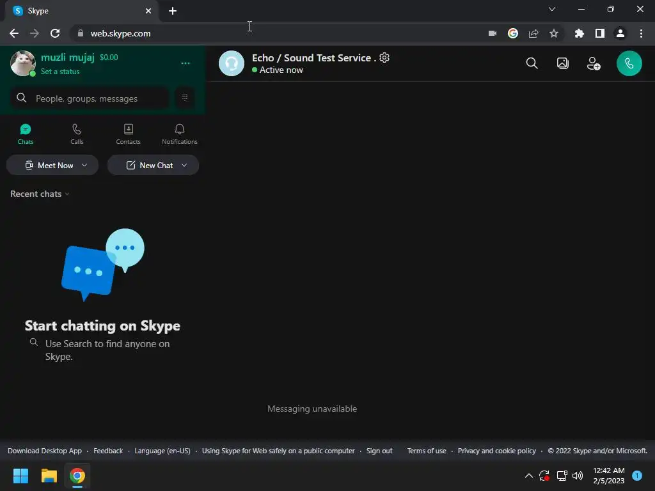The image size is (655, 491).
Task: Open the tab search dropdown arrow
Action: 552,9
